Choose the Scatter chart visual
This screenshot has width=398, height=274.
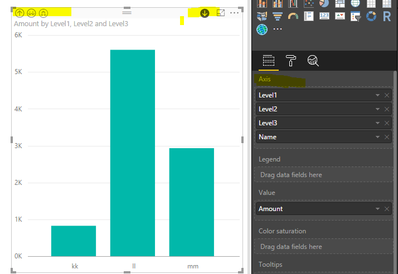(x=309, y=3)
